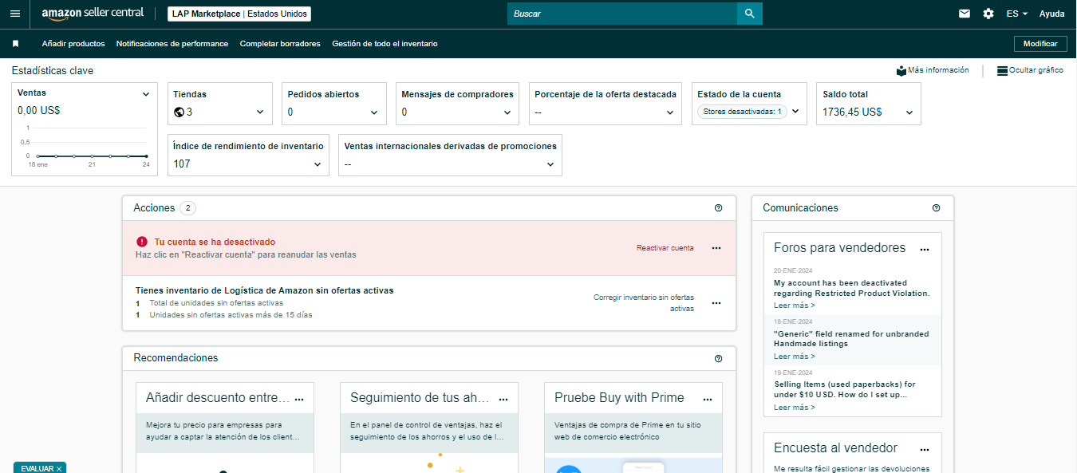The image size is (1077, 473).
Task: Focus the Buscar search field
Action: pos(622,14)
